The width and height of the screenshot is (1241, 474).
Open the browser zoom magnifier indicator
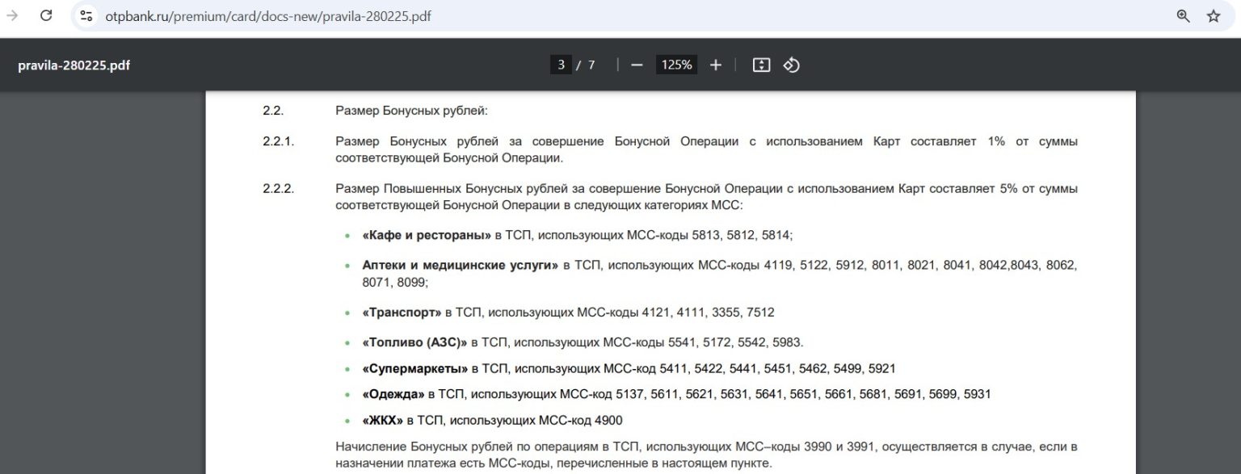coord(1183,16)
